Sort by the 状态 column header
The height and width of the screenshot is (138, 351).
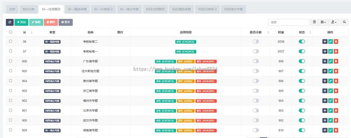[302, 32]
